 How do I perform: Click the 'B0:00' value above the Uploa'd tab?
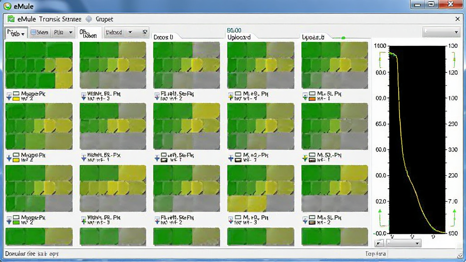coord(234,30)
